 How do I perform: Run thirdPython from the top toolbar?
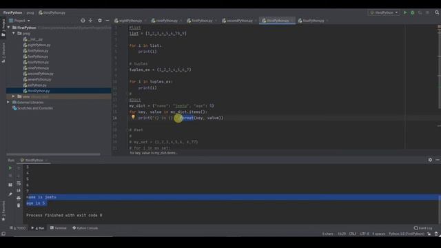tap(405, 12)
